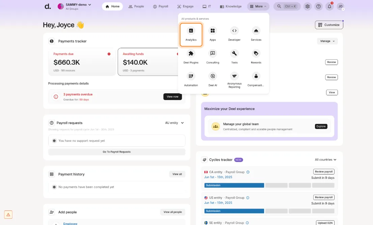This screenshot has height=225, width=373.
Task: Click the '3 payments overdue' text
Action: pyautogui.click(x=78, y=94)
